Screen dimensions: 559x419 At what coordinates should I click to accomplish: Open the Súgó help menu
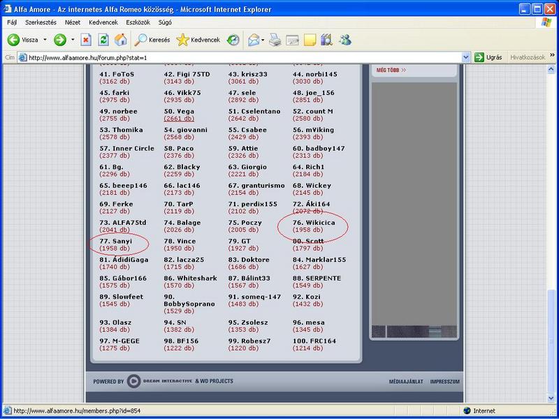click(x=165, y=22)
